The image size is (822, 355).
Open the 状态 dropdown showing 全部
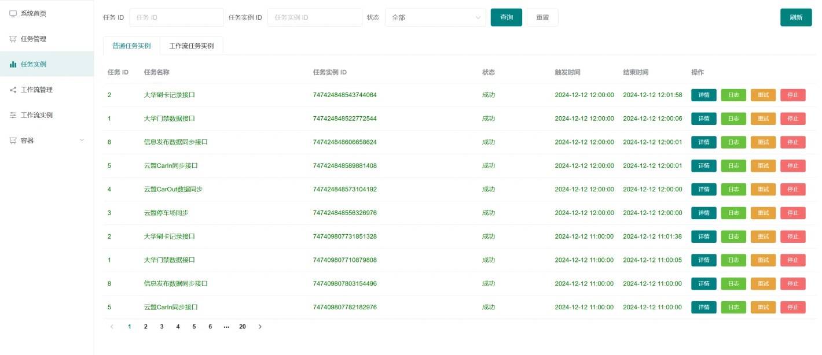click(x=435, y=17)
